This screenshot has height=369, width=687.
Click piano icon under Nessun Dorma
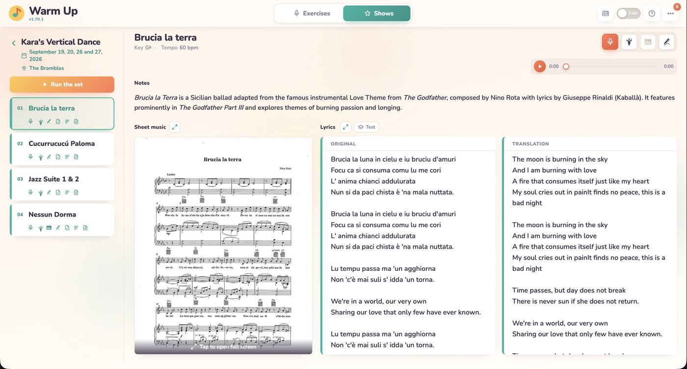pyautogui.click(x=49, y=228)
